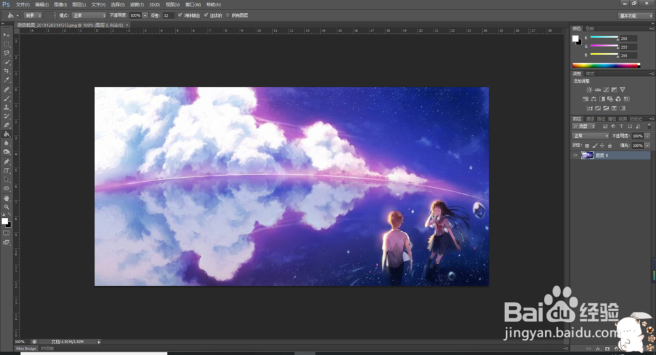Open layer filter type dropdown
The image size is (656, 355).
(584, 127)
